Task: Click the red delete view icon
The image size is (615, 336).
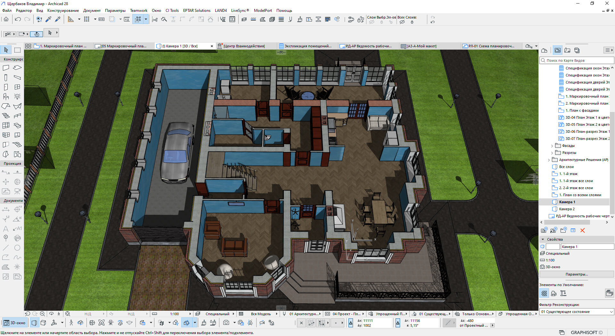Action: coord(582,230)
